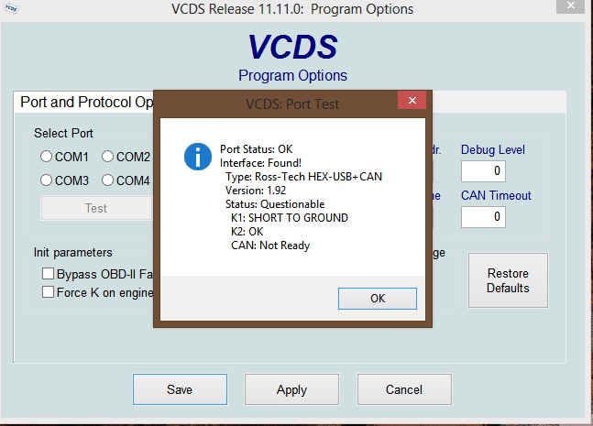Click 'Type: Ross-Tech HEX-USB+CAN' text
Image resolution: width=593 pixels, height=426 pixels.
pos(303,177)
